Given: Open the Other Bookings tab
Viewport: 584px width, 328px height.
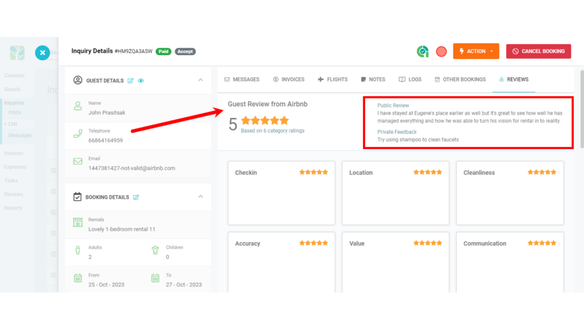Looking at the screenshot, I should [x=460, y=80].
